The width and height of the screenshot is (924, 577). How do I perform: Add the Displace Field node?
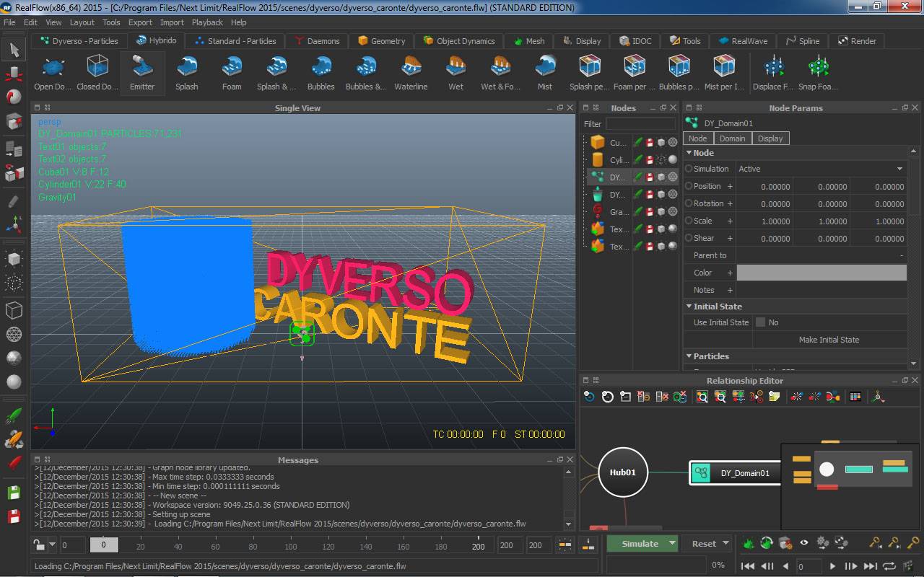pyautogui.click(x=773, y=73)
